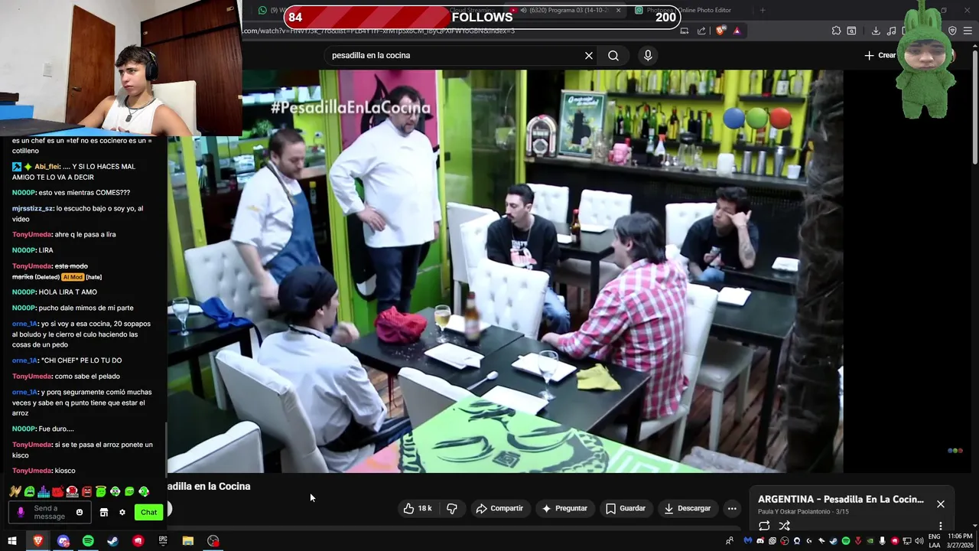Save video with Guardar button
Screen dimensions: 979x551
pyautogui.click(x=626, y=508)
